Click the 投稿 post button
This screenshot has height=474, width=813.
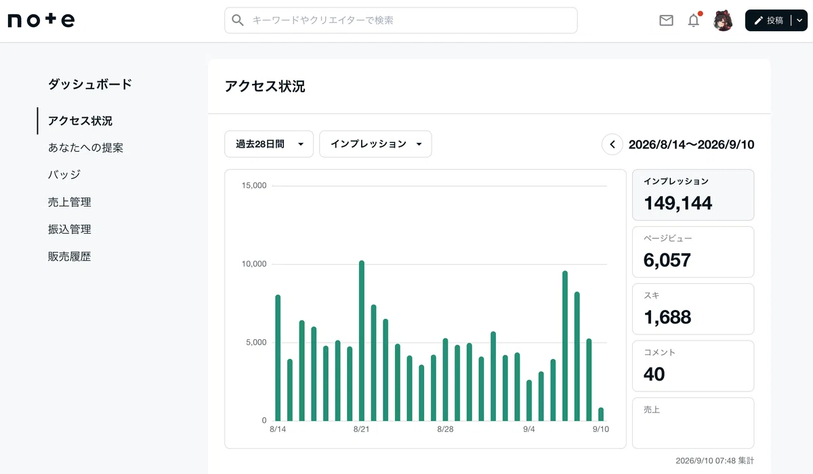click(768, 20)
